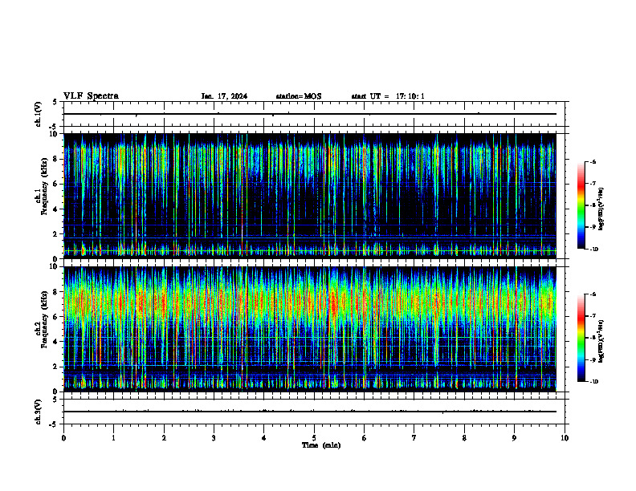The image size is (636, 491).
Task: Click the time axis tick label "5"
Action: coord(314,438)
